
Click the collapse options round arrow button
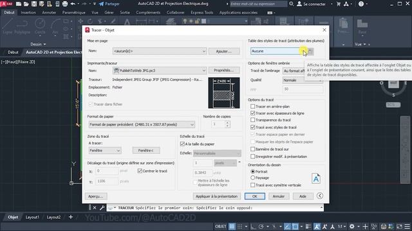tap(320, 196)
